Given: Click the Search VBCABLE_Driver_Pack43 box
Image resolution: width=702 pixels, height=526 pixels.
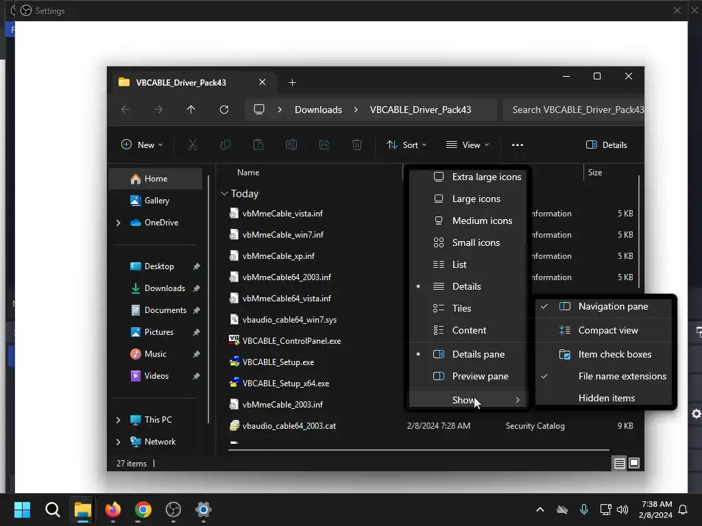Looking at the screenshot, I should [x=574, y=110].
